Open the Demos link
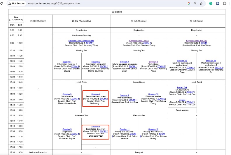231x155 pixels. coord(182,100)
